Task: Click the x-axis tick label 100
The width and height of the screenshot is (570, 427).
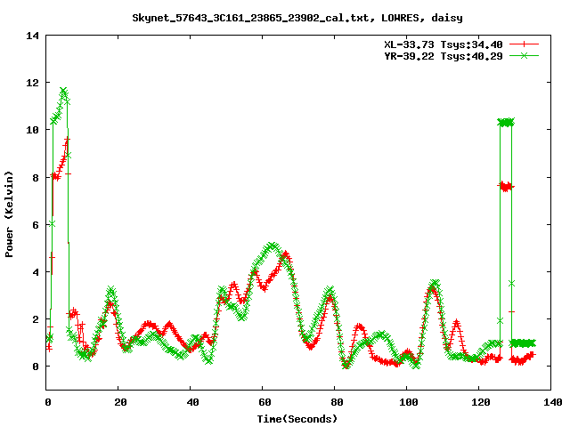Action: pyautogui.click(x=409, y=402)
